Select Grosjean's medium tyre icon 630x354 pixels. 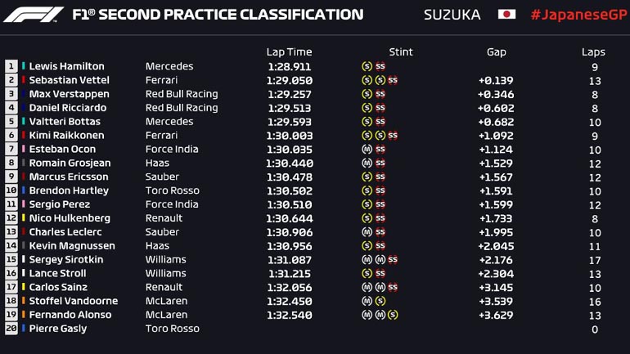click(367, 163)
